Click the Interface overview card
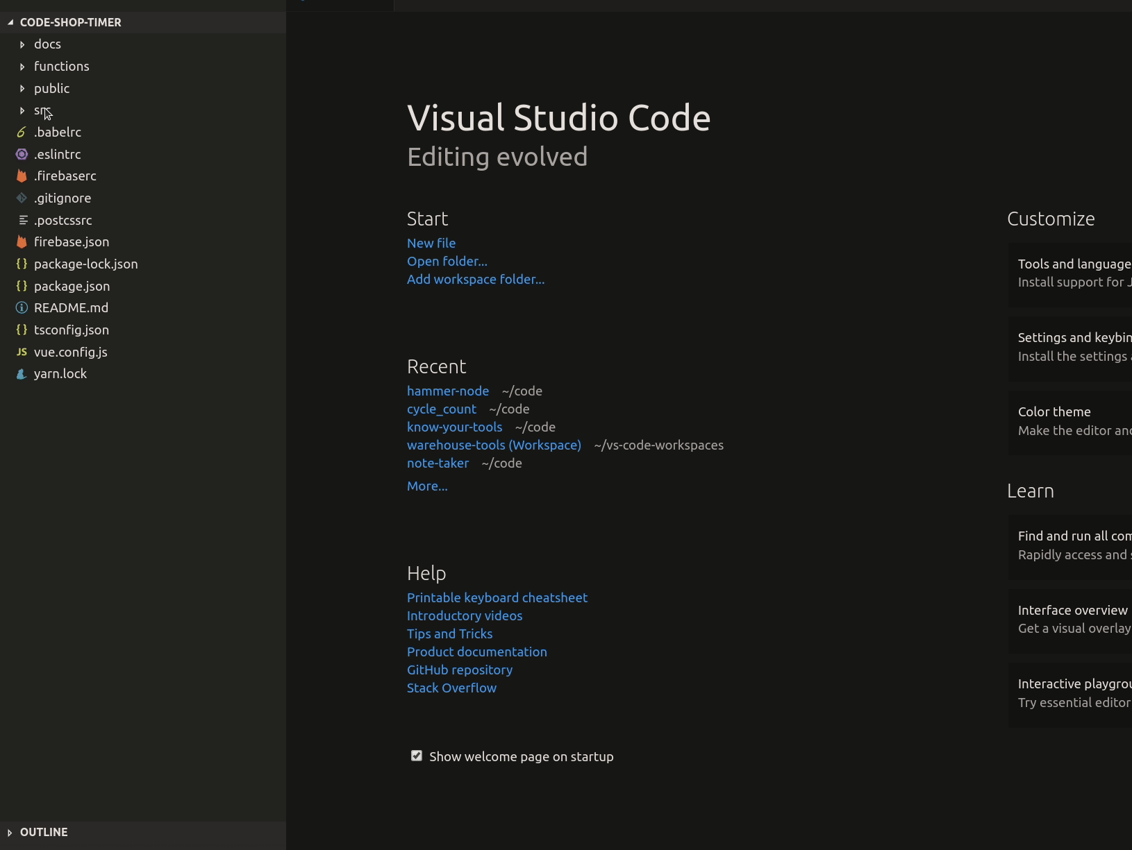The image size is (1132, 850). point(1070,620)
